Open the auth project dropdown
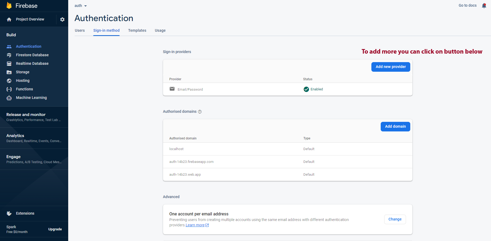 pyautogui.click(x=81, y=6)
